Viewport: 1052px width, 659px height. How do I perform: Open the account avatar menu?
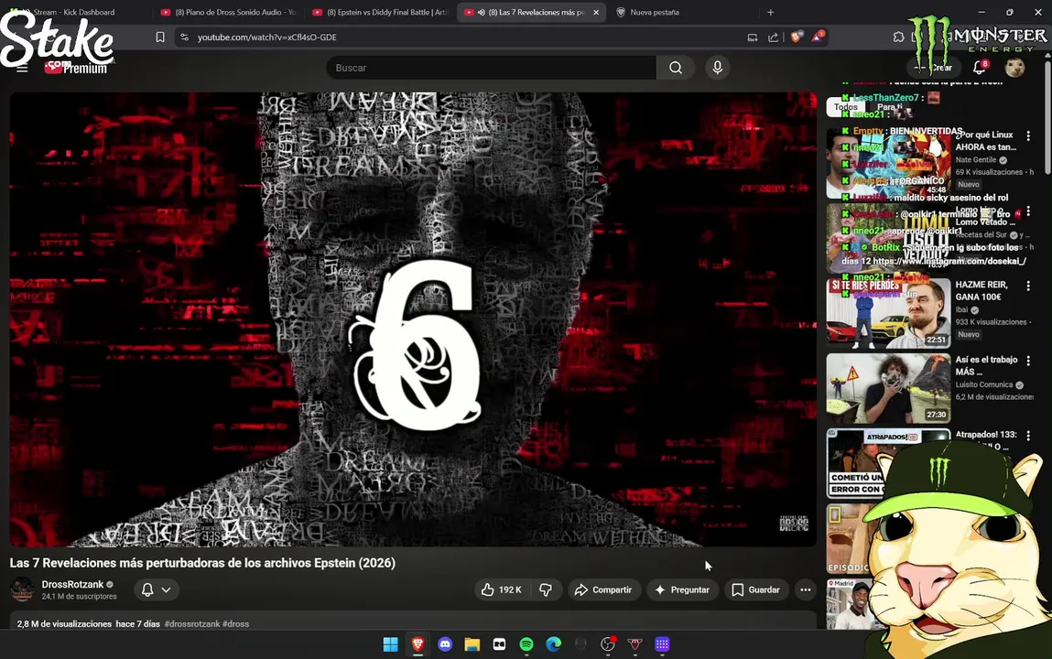pyautogui.click(x=1014, y=68)
